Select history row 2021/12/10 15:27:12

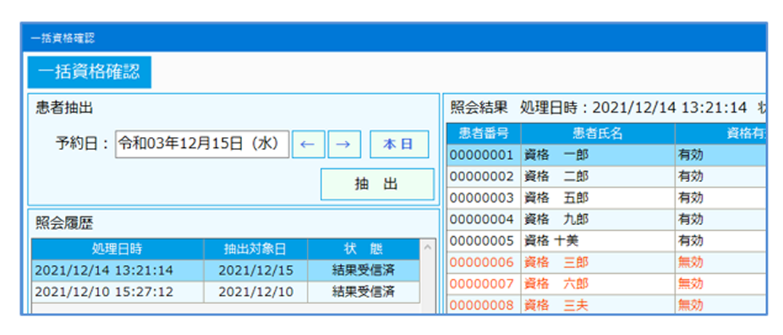point(226,291)
